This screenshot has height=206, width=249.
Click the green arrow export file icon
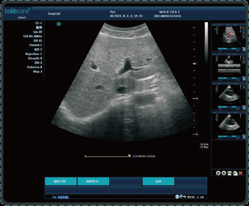(x=235, y=173)
